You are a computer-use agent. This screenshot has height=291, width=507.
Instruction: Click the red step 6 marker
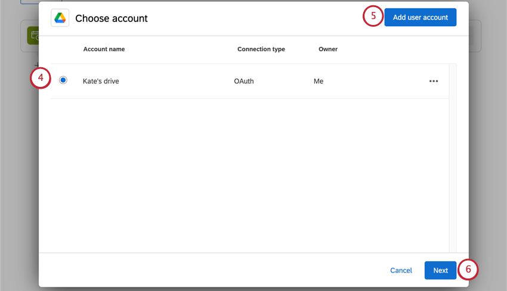point(468,270)
